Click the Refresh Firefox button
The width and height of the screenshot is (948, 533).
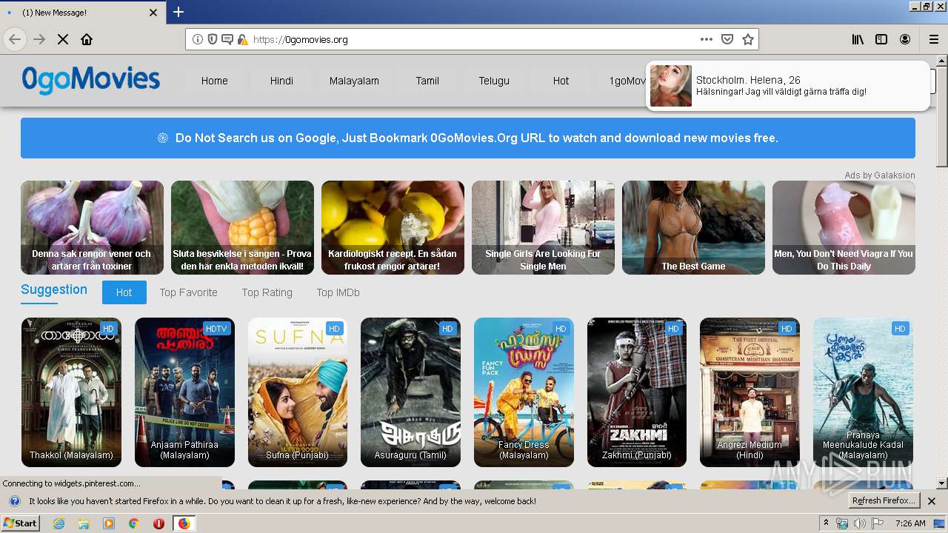(884, 501)
